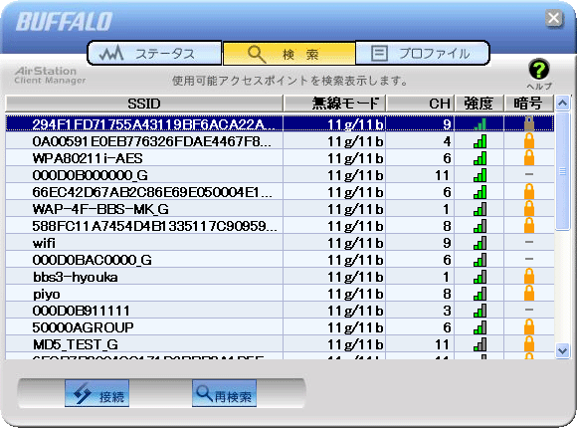Click signal strength icon of MD5_TEST_G

pos(480,344)
